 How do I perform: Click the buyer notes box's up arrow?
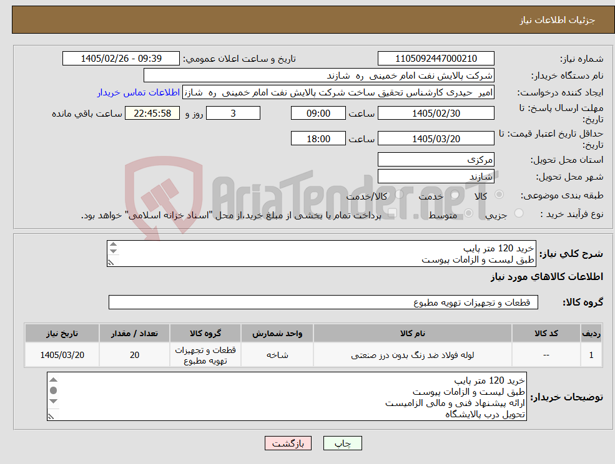(54, 379)
